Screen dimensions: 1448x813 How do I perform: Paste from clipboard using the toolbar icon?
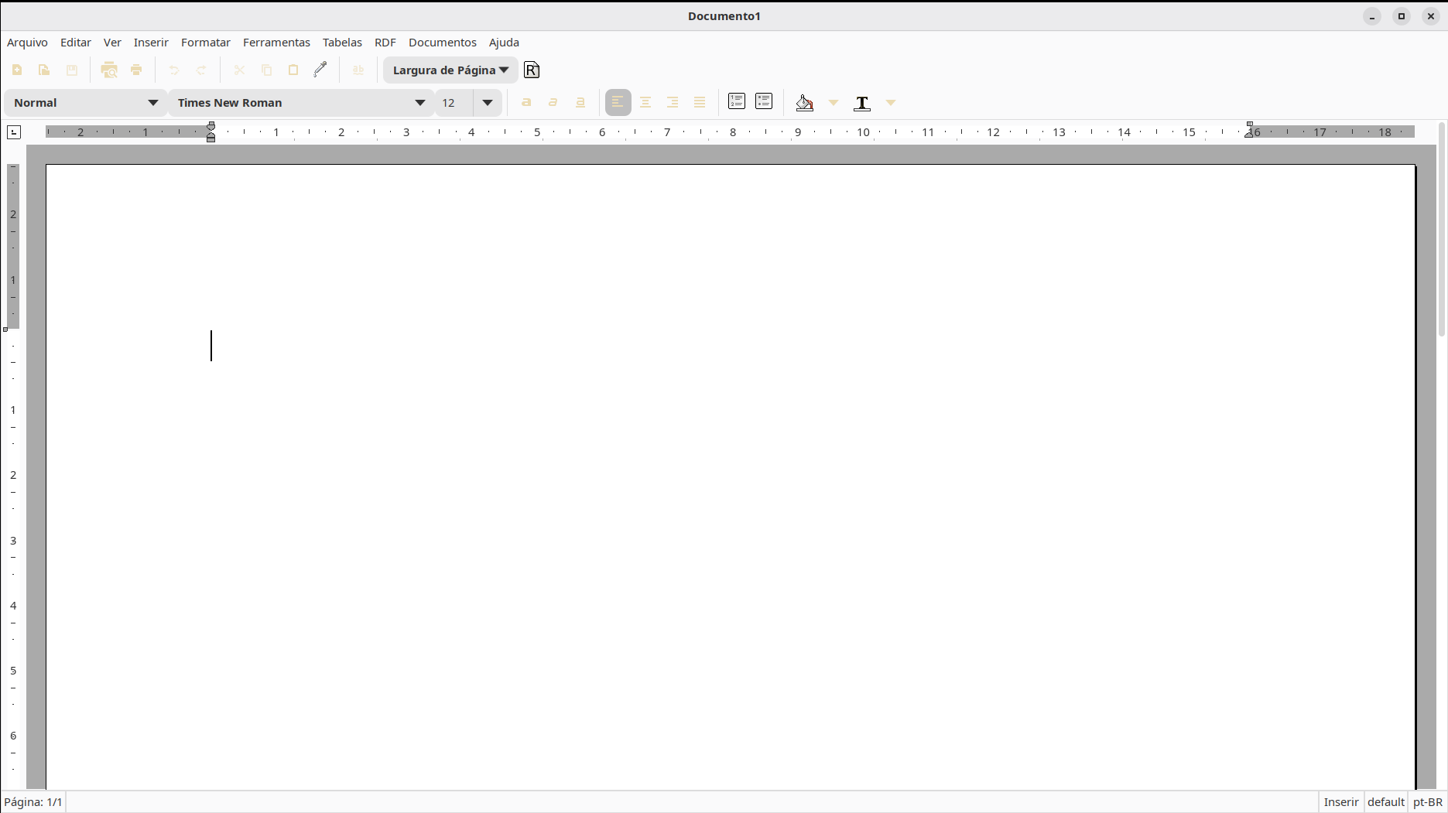(x=293, y=70)
